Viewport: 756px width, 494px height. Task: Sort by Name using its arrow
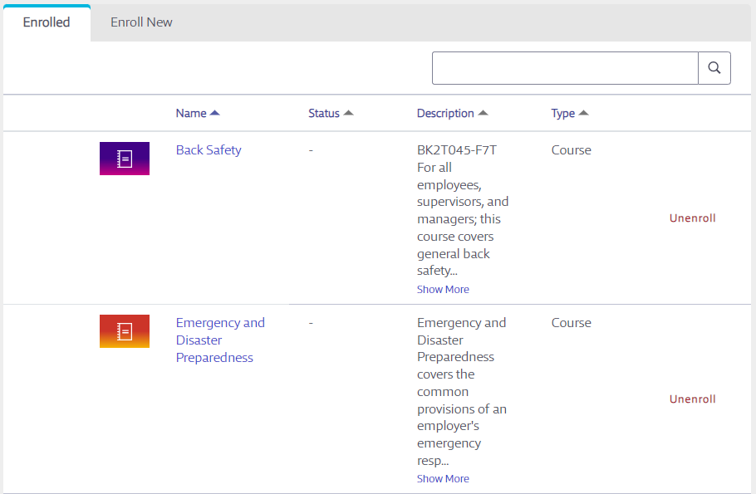coord(215,113)
